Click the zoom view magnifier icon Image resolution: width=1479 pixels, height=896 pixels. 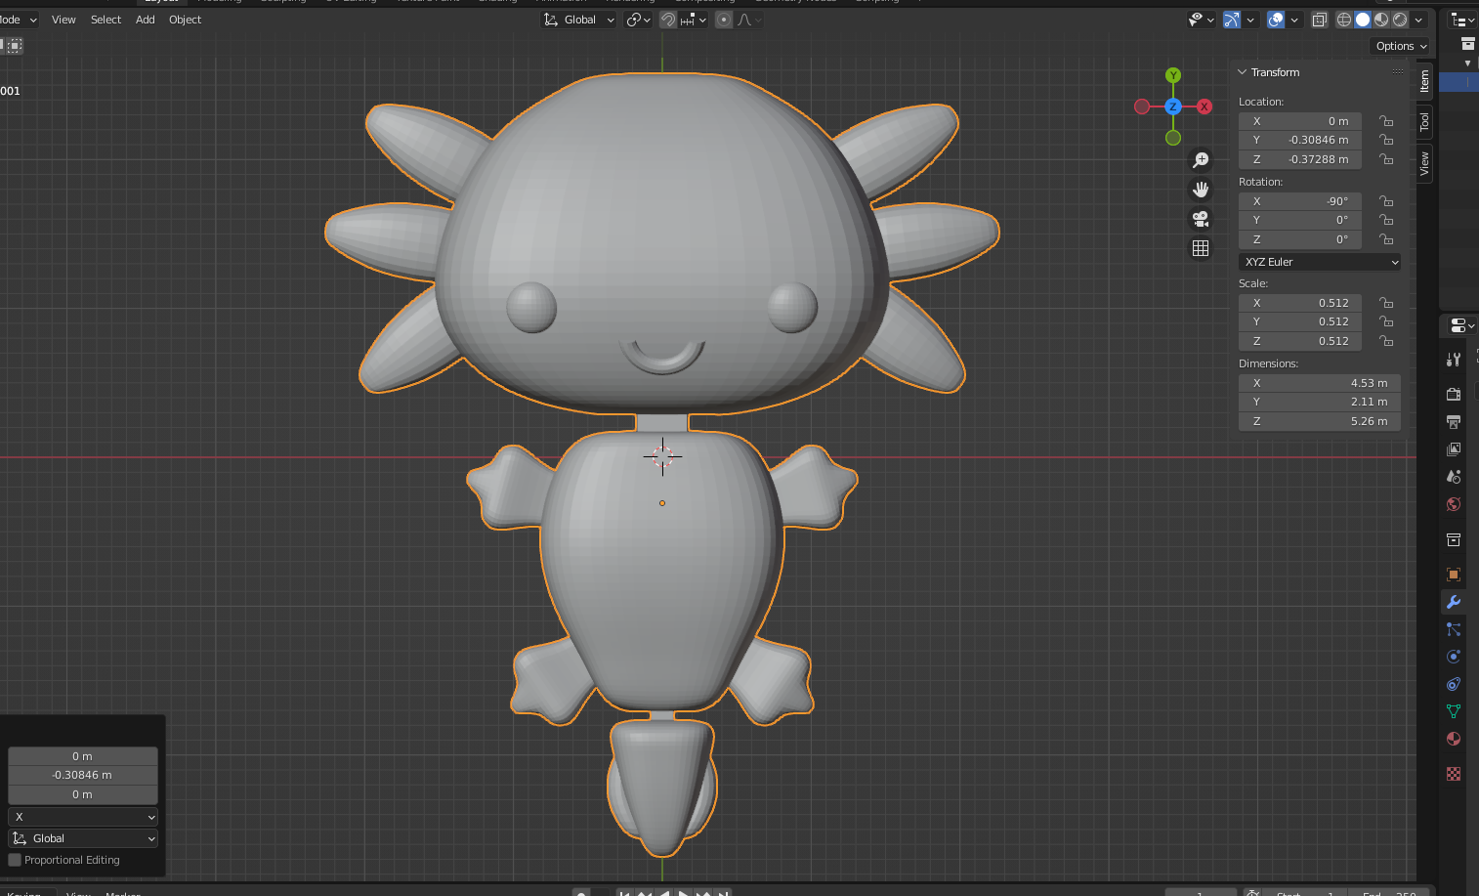1201,160
